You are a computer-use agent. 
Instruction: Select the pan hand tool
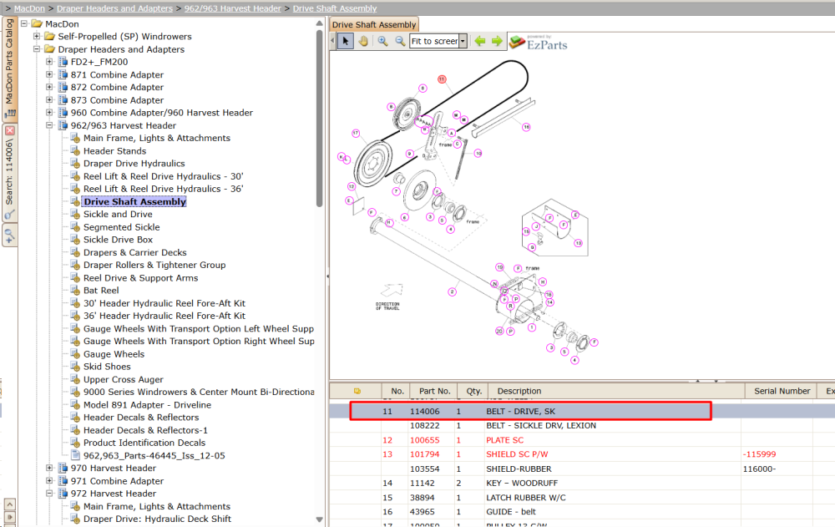tap(363, 41)
